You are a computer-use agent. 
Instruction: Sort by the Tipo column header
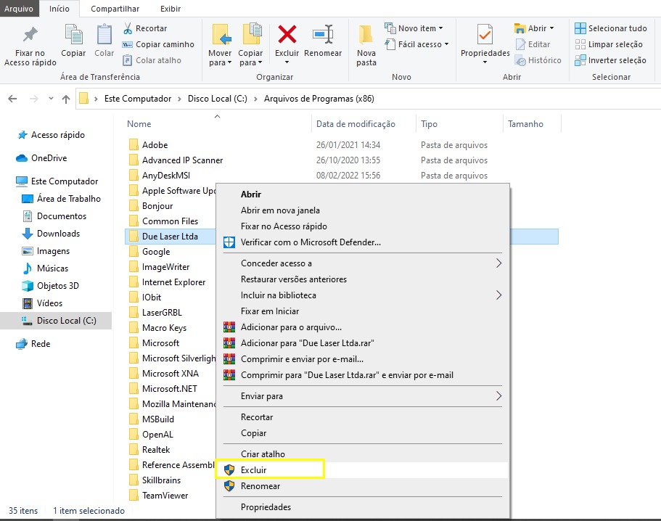pos(429,124)
